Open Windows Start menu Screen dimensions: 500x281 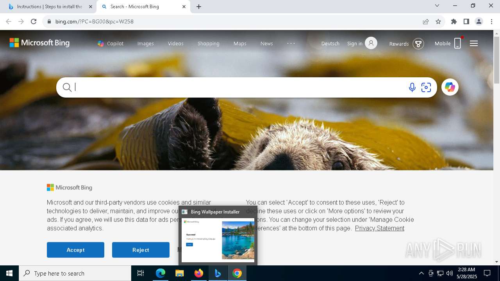pos(9,273)
